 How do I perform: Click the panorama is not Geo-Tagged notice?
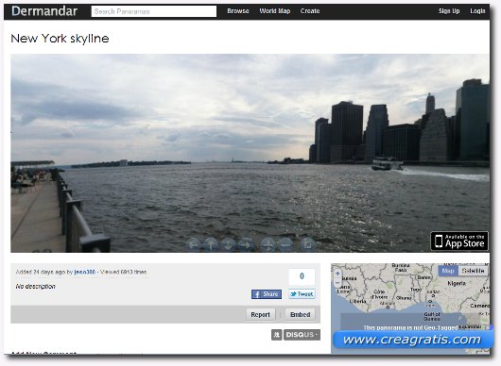tap(410, 327)
